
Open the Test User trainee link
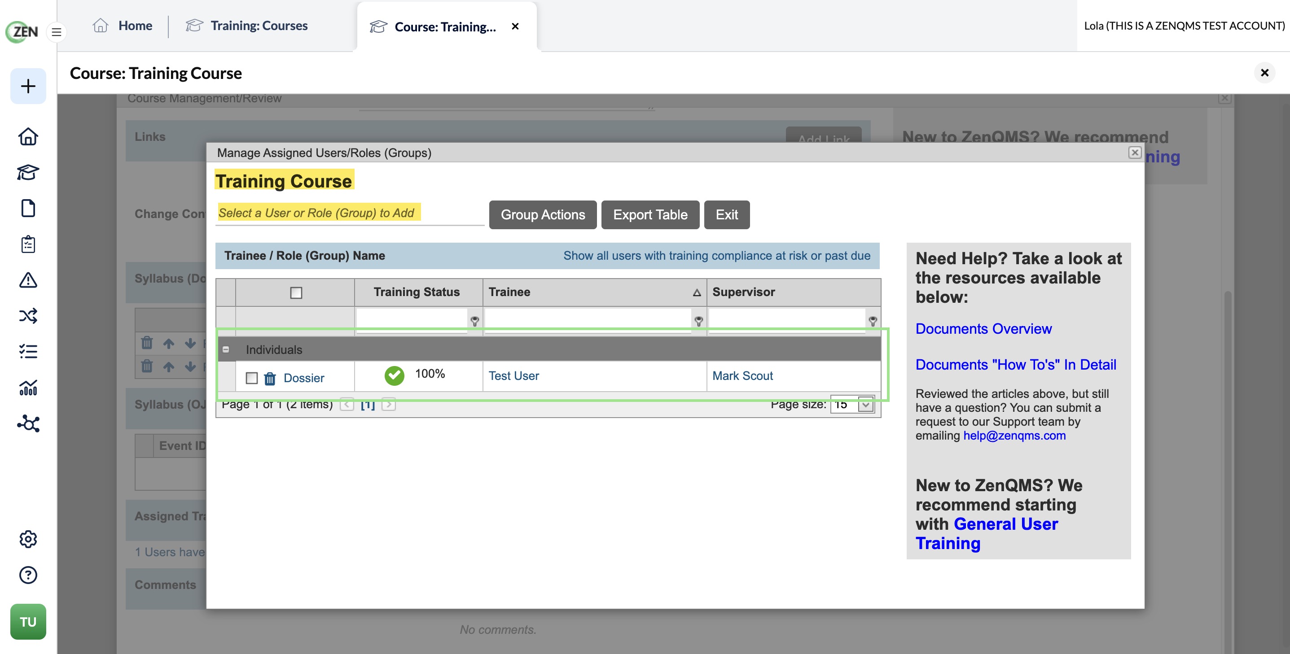point(514,376)
